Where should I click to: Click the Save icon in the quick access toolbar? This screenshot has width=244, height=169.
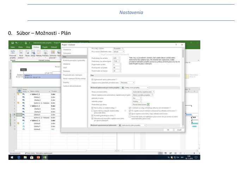pyautogui.click(x=13, y=43)
